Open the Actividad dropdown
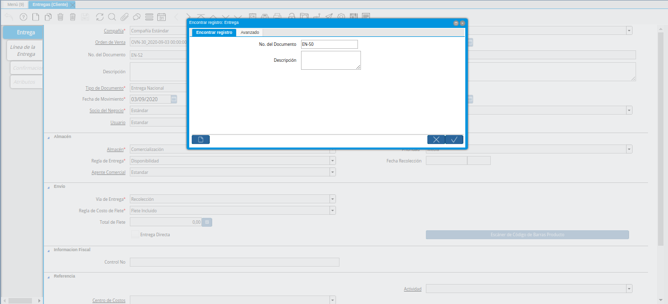This screenshot has height=304, width=668. tap(629, 289)
